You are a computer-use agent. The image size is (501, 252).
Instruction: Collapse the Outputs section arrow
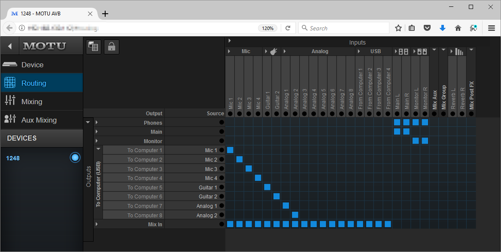[x=88, y=122]
